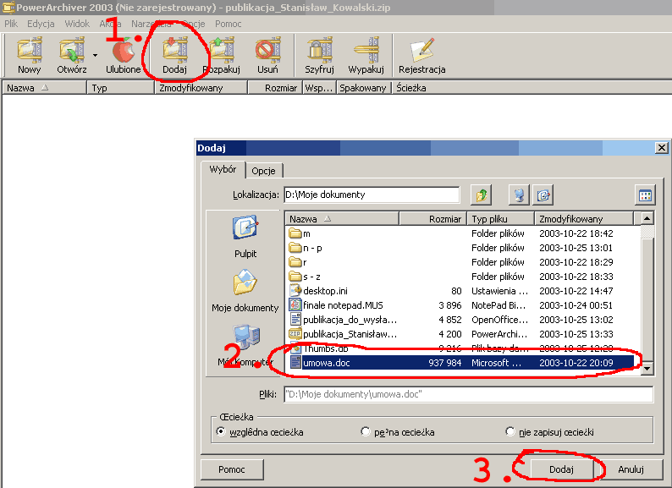The image size is (672, 488).
Task: Select Moje dokumenty in the places sidebar
Action: 245,290
